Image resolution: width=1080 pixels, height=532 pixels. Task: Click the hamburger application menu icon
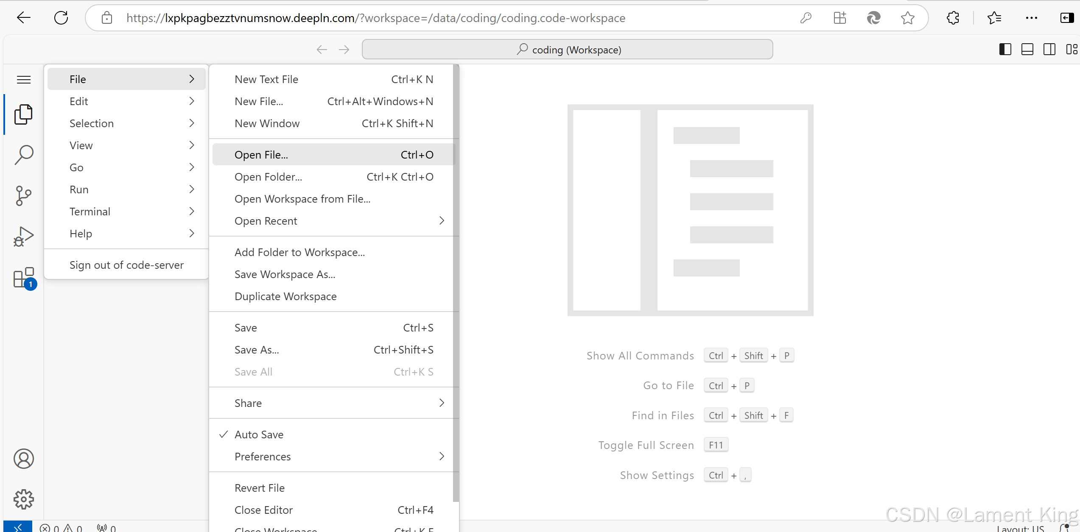point(23,79)
